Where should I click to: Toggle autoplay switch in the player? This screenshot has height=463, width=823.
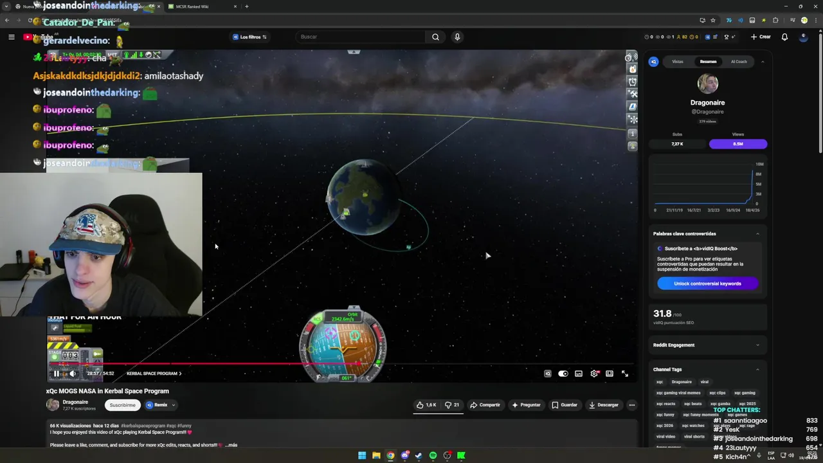click(x=563, y=374)
